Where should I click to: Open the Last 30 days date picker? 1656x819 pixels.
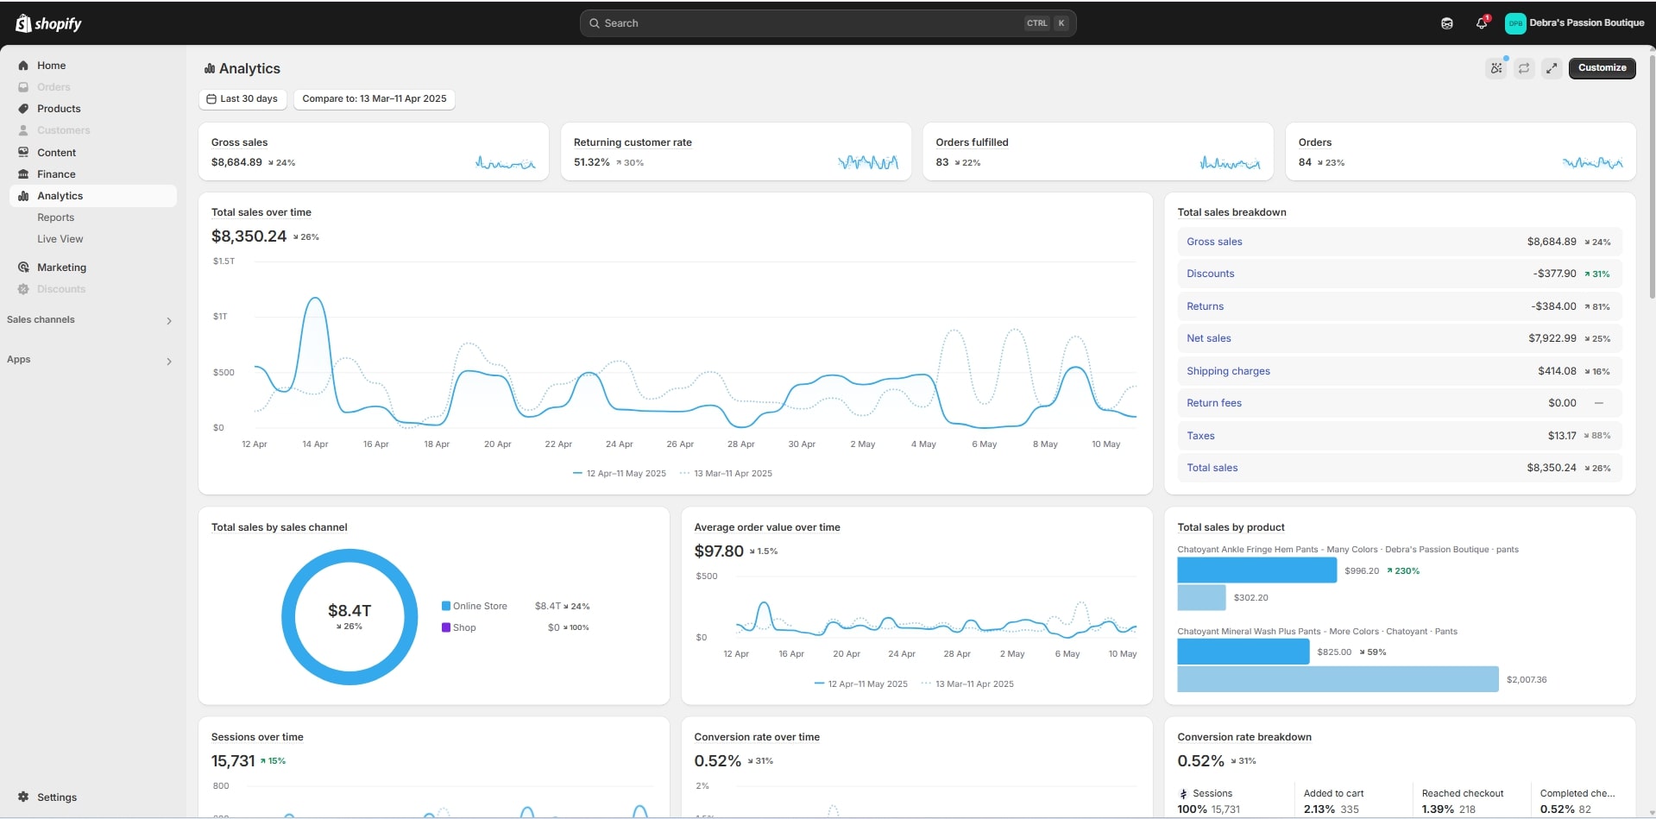pyautogui.click(x=242, y=99)
